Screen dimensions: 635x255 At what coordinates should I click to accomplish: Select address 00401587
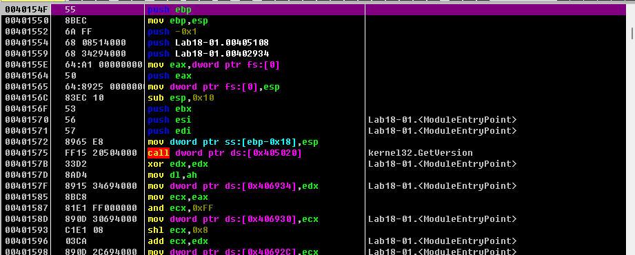[x=27, y=208]
